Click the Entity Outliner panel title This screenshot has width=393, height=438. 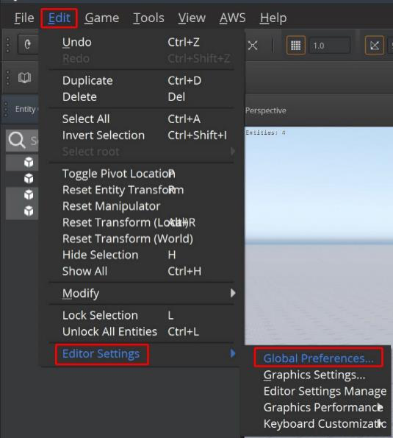(26, 109)
